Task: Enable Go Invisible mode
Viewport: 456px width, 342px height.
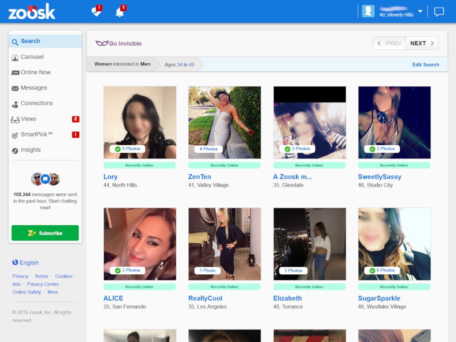Action: pos(118,43)
